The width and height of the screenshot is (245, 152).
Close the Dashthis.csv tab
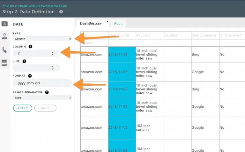point(108,22)
